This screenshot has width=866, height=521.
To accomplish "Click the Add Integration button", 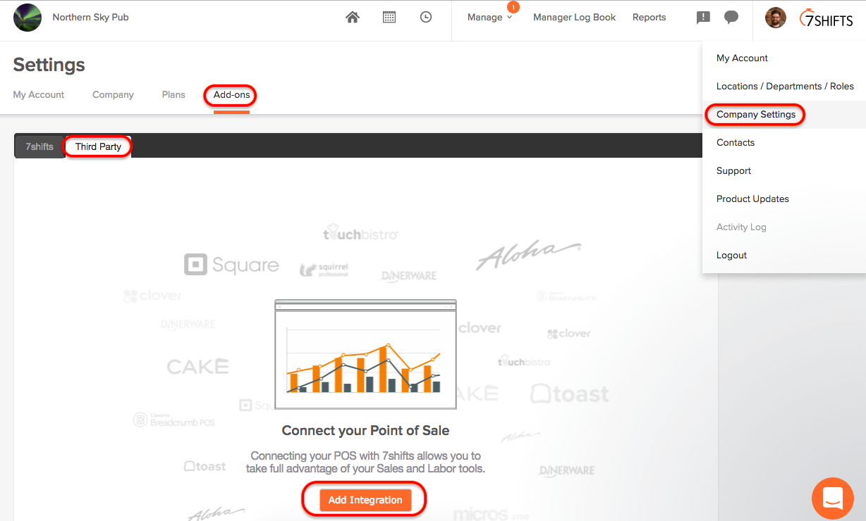I will (x=364, y=500).
